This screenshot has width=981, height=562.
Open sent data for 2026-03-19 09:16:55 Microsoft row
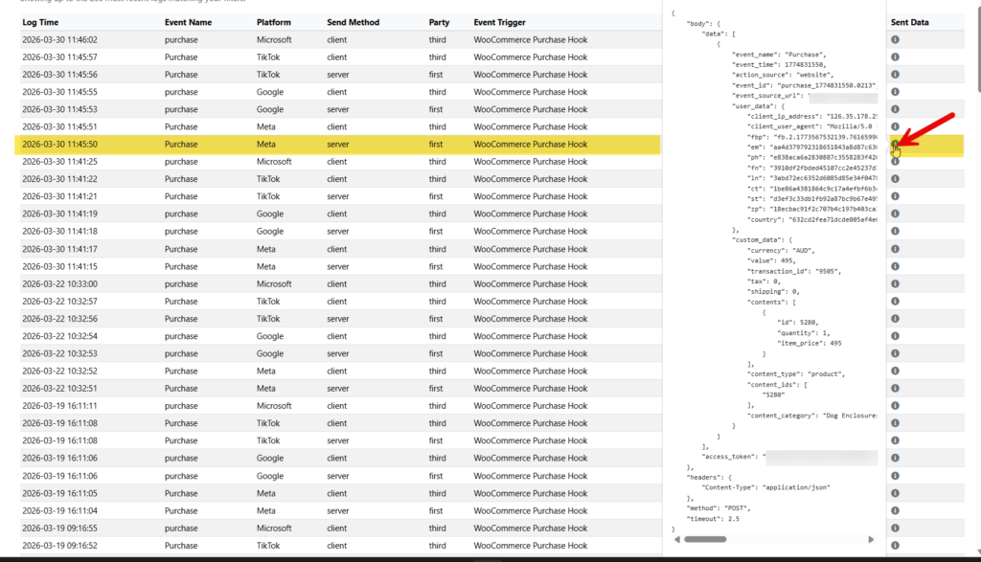tap(895, 528)
